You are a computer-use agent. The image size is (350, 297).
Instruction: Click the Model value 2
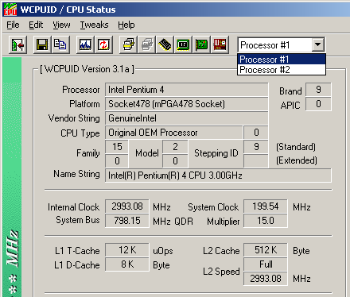click(x=175, y=147)
